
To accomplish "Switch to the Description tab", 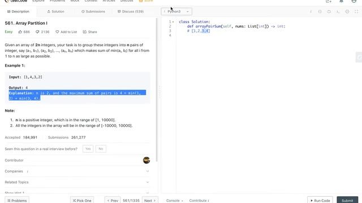I will 18,11.
